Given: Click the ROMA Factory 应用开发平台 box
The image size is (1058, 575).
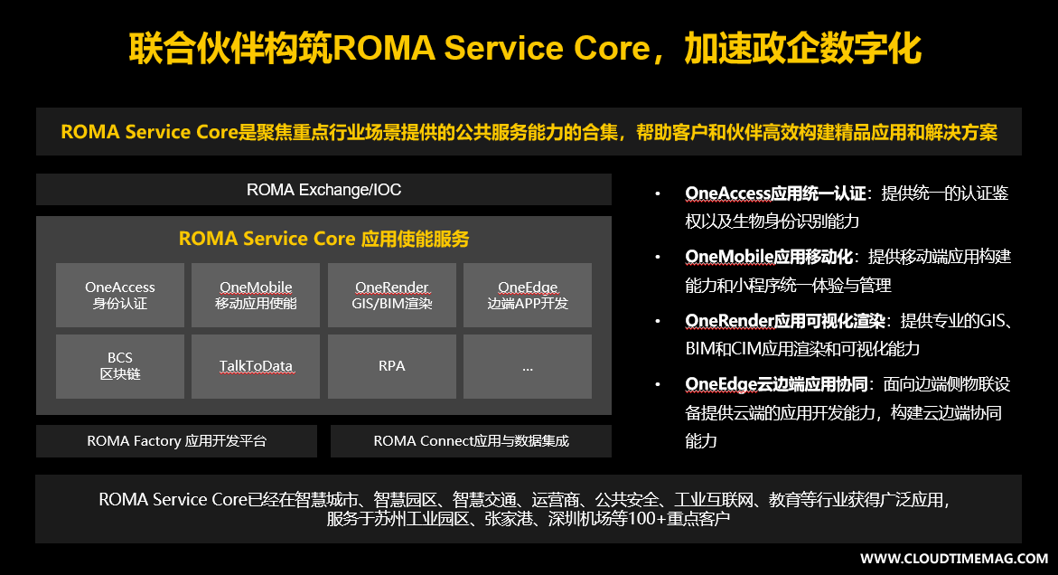Looking at the screenshot, I should click(x=177, y=441).
